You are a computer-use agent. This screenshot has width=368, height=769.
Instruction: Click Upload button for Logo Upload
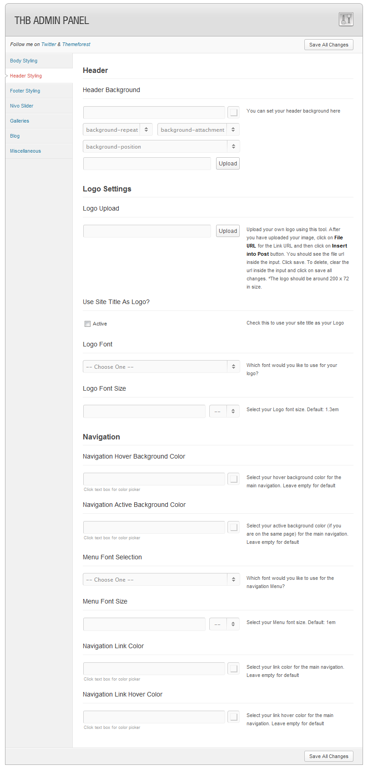[228, 231]
